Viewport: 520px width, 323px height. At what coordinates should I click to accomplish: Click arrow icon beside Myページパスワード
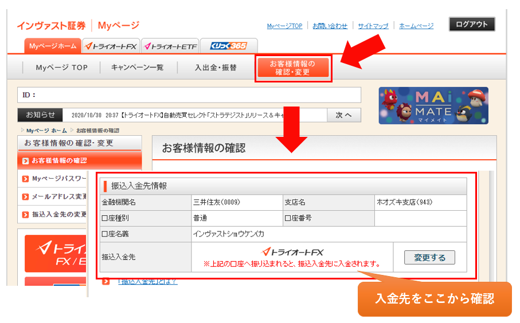click(25, 179)
